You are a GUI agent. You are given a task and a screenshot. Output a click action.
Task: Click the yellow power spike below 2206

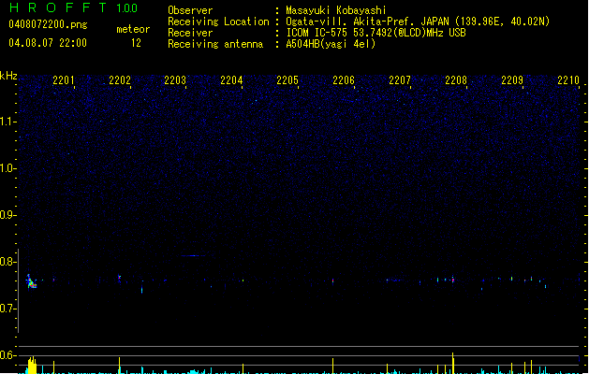pos(332,366)
